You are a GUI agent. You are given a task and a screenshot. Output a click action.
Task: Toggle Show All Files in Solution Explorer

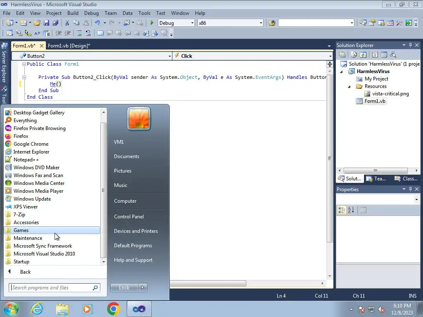[x=354, y=55]
